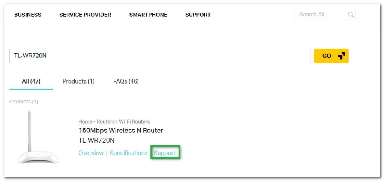The height and width of the screenshot is (181, 384).
Task: Click the search field containing TL-WR720N
Action: tap(160, 56)
